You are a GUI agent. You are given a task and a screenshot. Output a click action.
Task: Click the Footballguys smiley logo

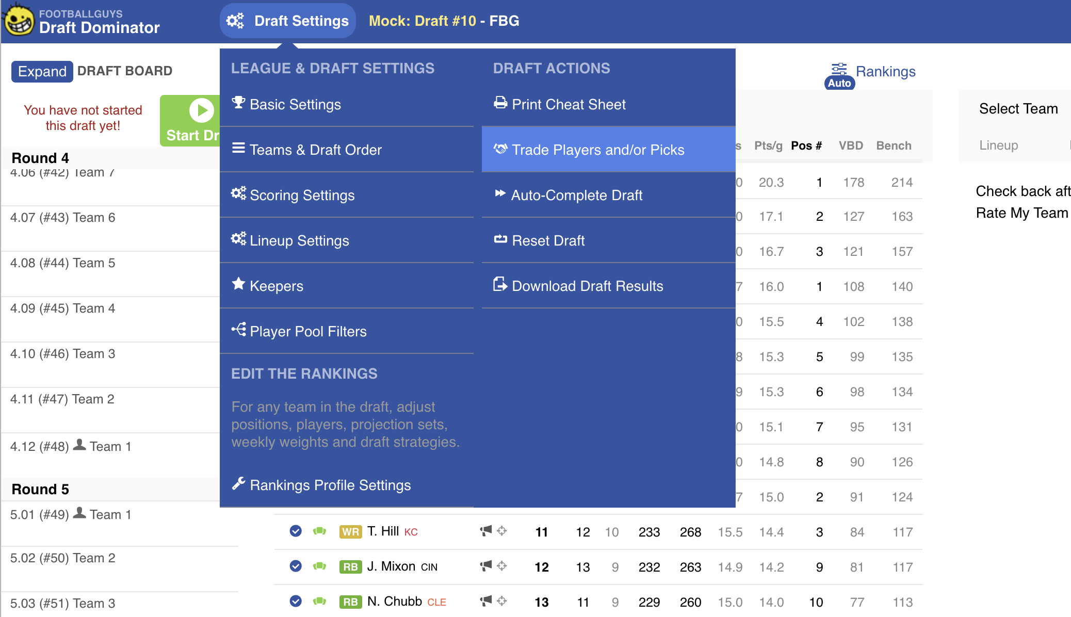point(19,21)
